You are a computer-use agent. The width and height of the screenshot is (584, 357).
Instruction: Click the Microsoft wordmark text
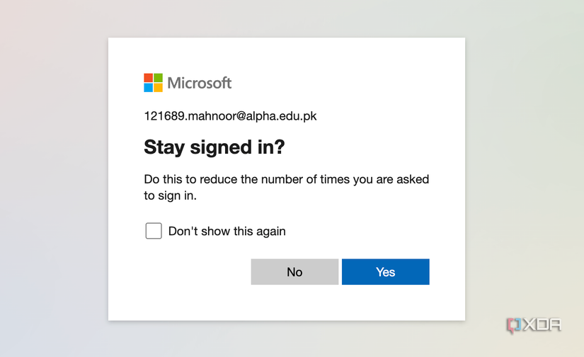click(x=200, y=83)
